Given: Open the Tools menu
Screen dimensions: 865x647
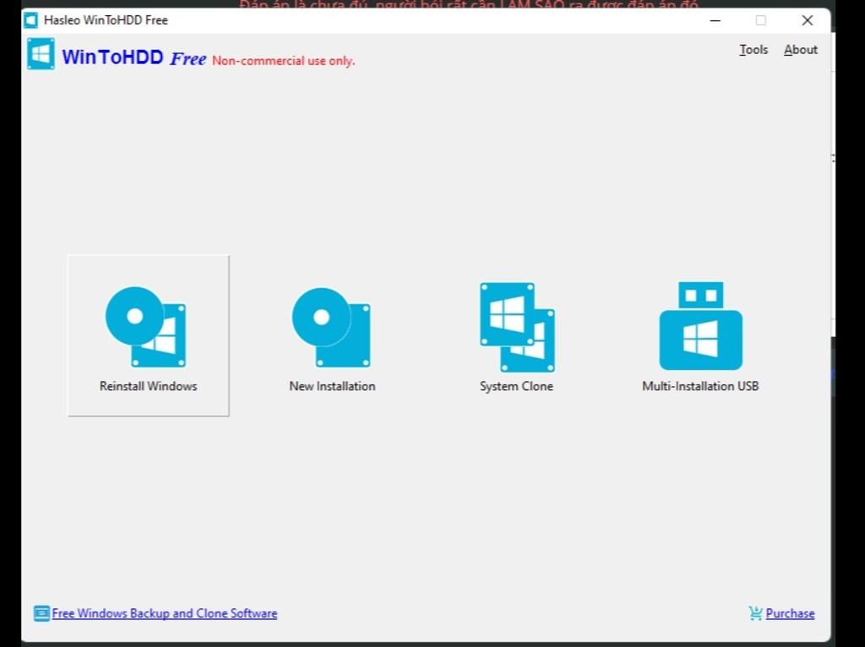Looking at the screenshot, I should (x=753, y=50).
